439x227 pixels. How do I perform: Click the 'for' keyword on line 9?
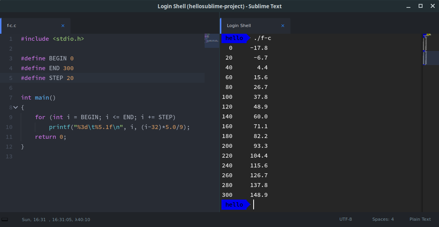(x=40, y=117)
